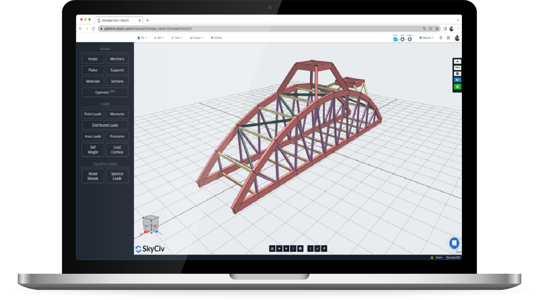Click the 3D orientation view cube
Viewport: 544px width, 300px height.
coord(150,224)
